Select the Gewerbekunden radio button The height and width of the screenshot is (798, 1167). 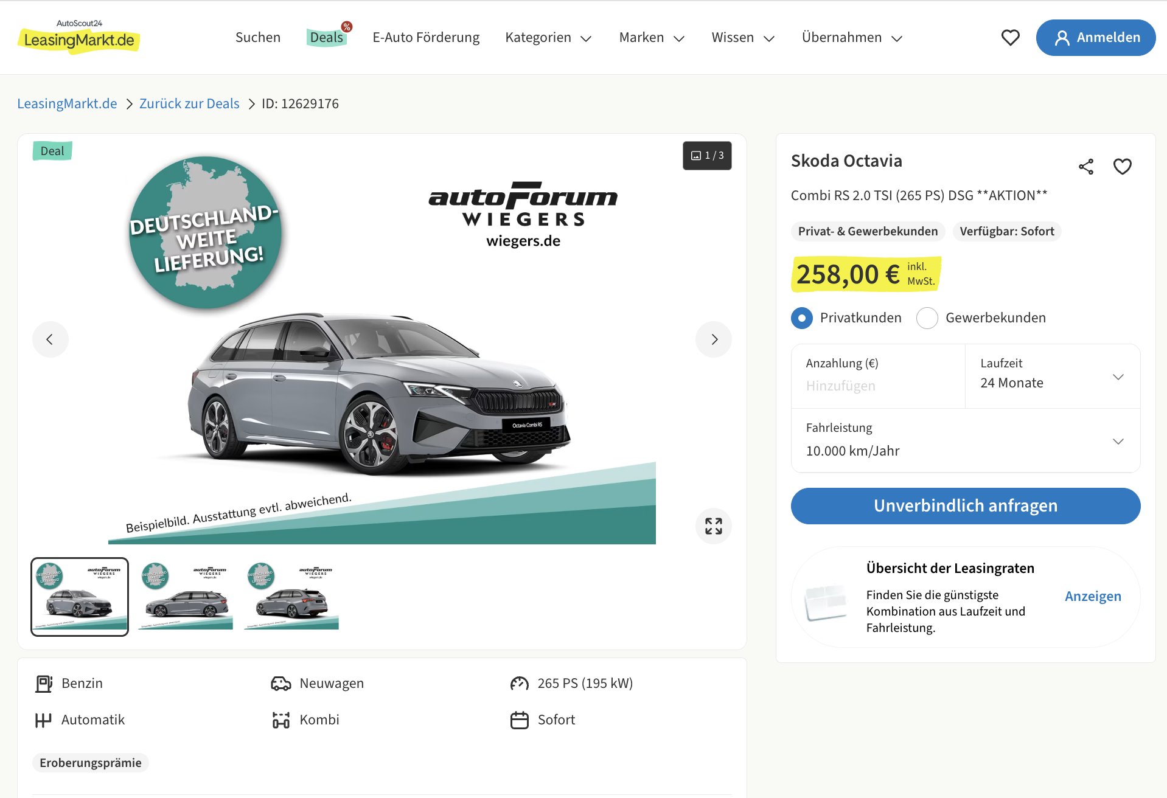point(927,318)
